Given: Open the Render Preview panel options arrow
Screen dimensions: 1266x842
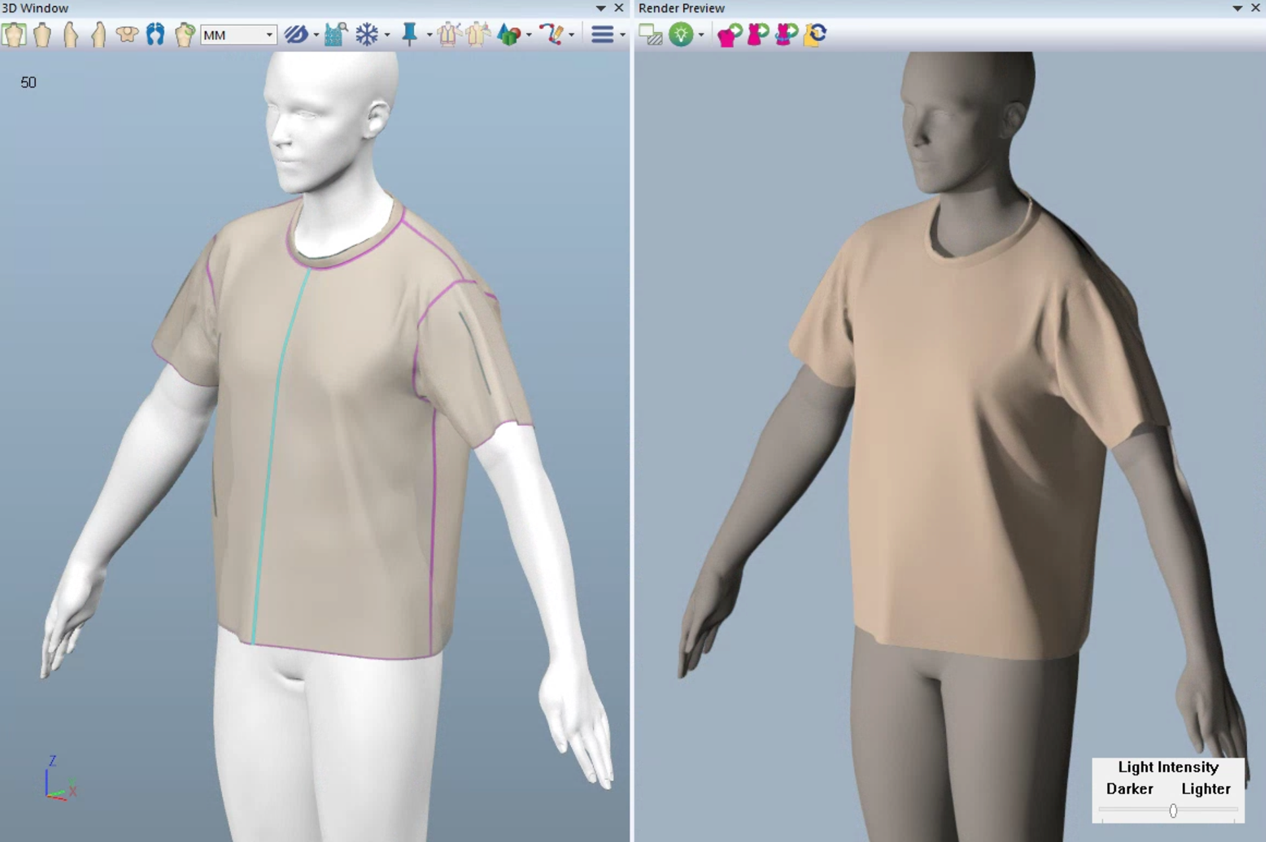Looking at the screenshot, I should (1237, 9).
